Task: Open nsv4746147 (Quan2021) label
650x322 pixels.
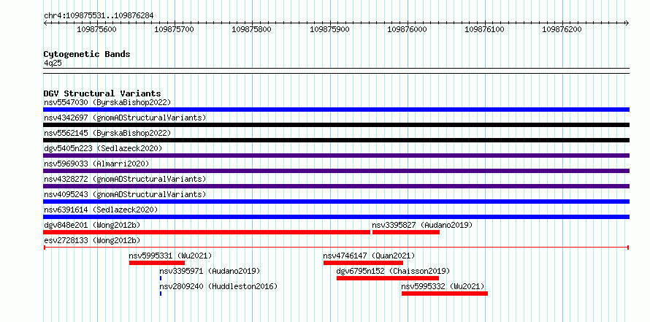Action: click(369, 256)
